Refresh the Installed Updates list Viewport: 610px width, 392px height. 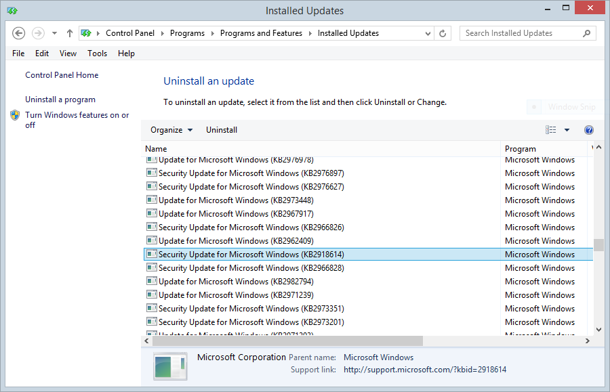[443, 33]
